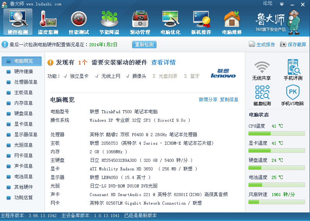Click the 无线共享 WiFi sharing icon
The width and height of the screenshot is (310, 221).
(261, 70)
